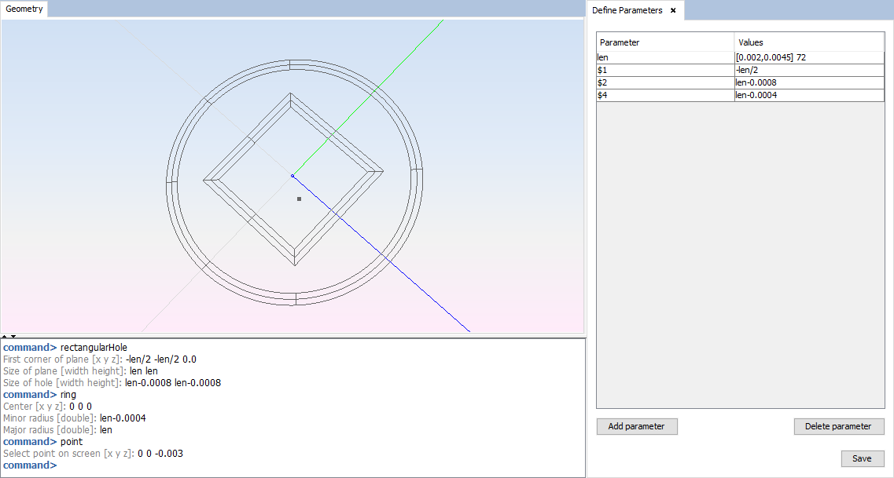
Task: Edit the len-0.0004 value cell
Action: pos(808,95)
